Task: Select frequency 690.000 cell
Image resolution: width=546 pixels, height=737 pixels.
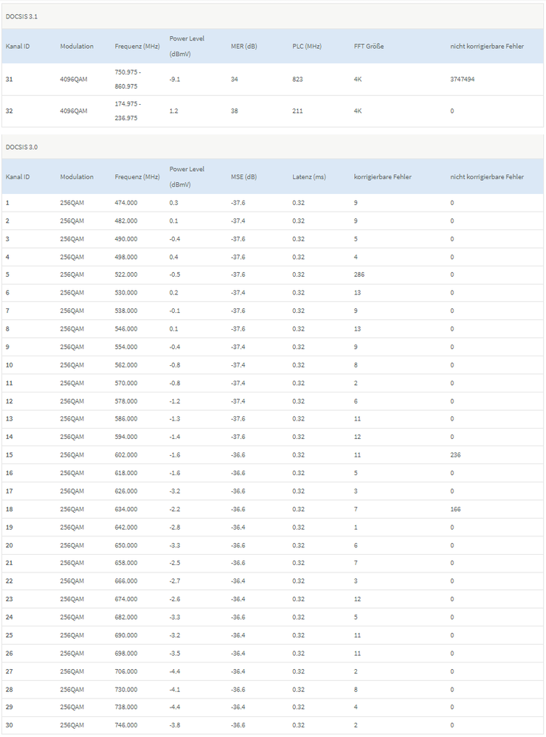Action: coord(126,635)
